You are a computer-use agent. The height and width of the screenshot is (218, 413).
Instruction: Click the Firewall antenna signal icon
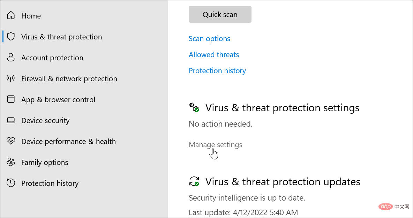tap(11, 78)
